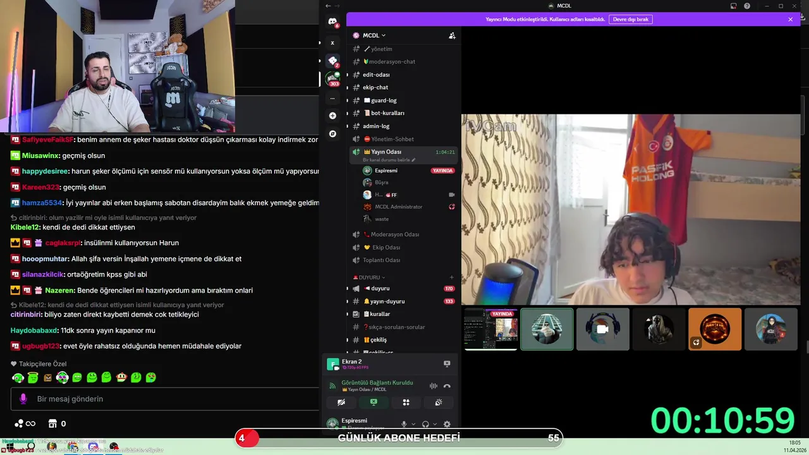Click the Discord back arrow
809x455 pixels.
(x=328, y=6)
